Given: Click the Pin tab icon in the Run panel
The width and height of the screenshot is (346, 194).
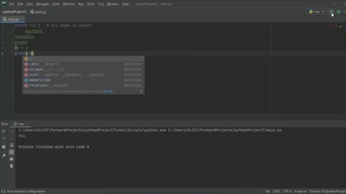Looking at the screenshot, I should (4, 156).
